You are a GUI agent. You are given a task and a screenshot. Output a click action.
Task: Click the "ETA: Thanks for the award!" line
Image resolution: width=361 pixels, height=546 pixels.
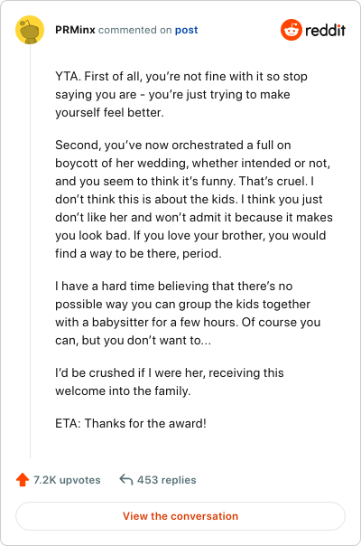click(131, 423)
